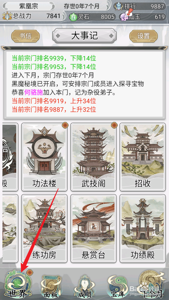Tap the 灵石 green spirit stone icon
169x300 pixels.
(73, 17)
